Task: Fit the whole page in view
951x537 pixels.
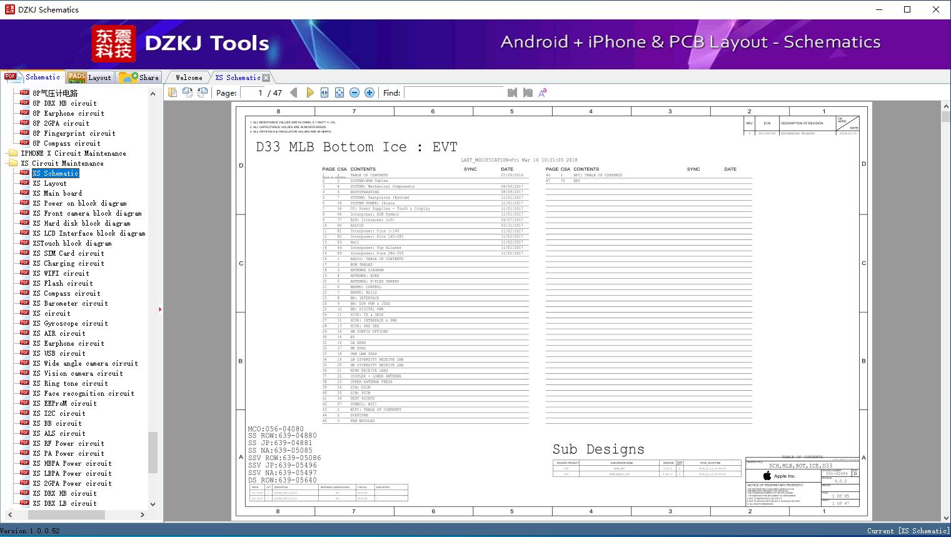Action: [340, 93]
